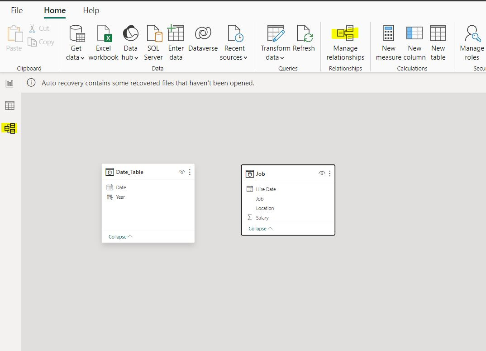Connect to Dataverse
Image resolution: width=486 pixels, height=351 pixels.
pos(203,39)
